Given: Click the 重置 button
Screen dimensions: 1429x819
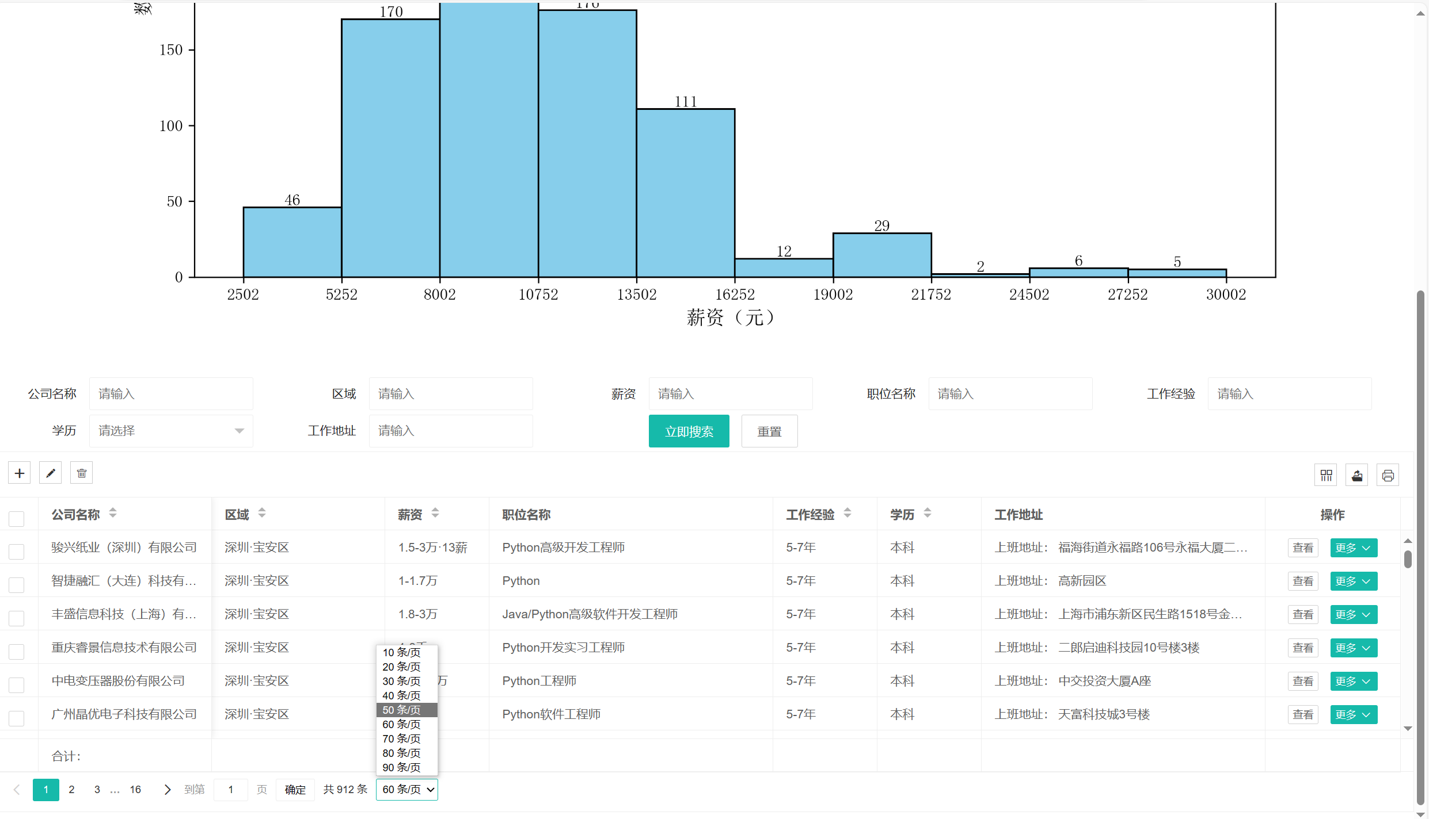Looking at the screenshot, I should (x=769, y=431).
